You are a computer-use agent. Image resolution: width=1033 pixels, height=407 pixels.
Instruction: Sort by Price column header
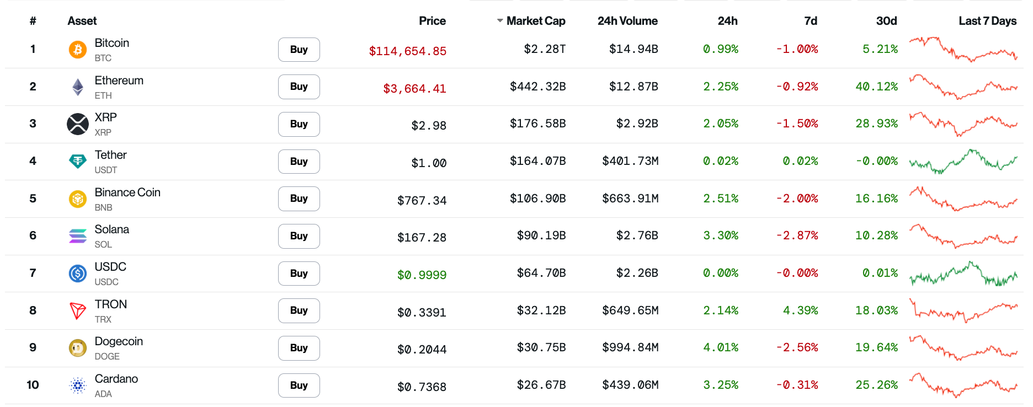(432, 21)
